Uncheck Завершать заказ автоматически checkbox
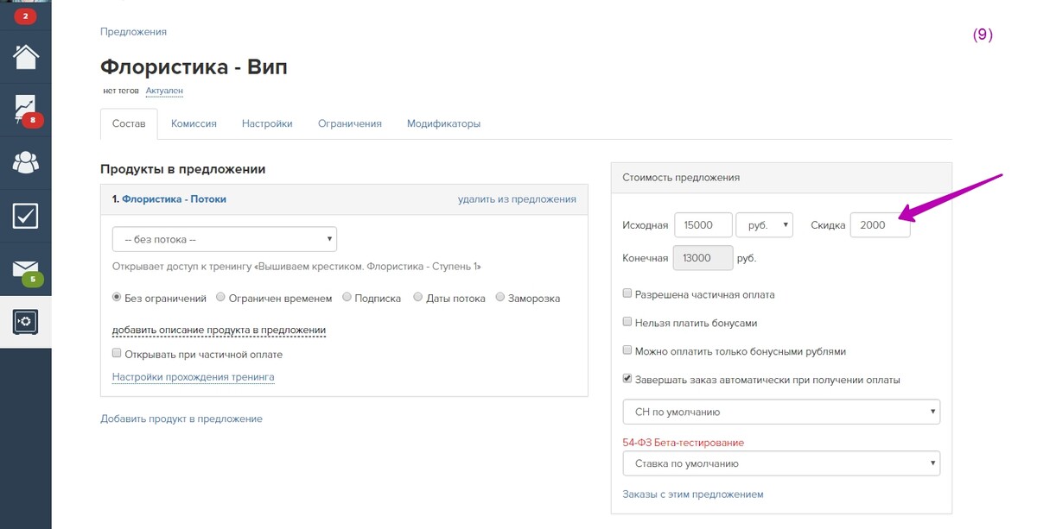The image size is (1037, 529). point(627,380)
